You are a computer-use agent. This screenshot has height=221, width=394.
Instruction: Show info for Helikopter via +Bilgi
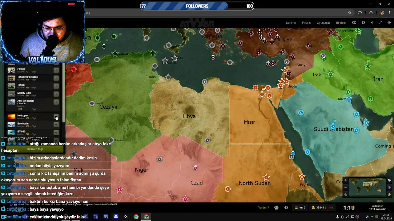[x=33, y=118]
